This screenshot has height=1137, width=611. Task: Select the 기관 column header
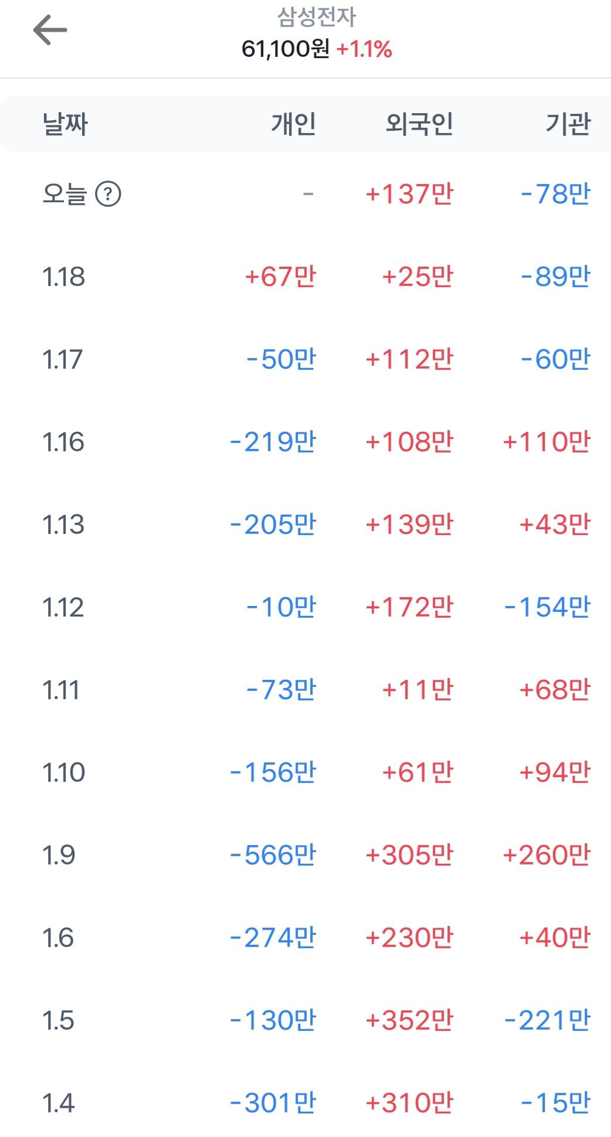[x=568, y=124]
